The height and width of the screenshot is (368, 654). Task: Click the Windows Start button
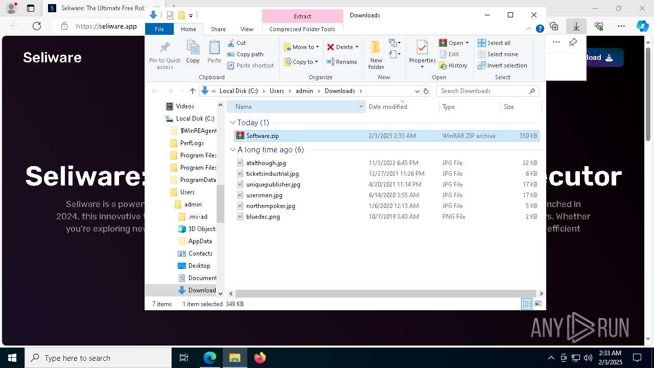coord(12,358)
